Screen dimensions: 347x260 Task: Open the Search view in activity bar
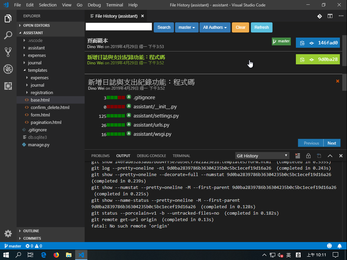(8, 35)
